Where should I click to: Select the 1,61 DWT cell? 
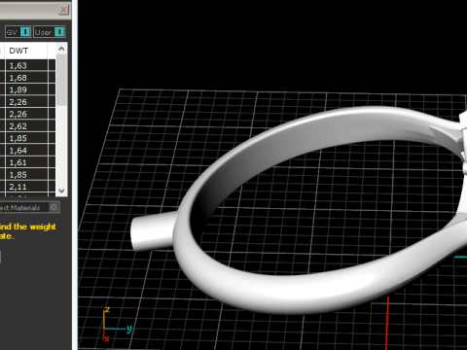26,162
